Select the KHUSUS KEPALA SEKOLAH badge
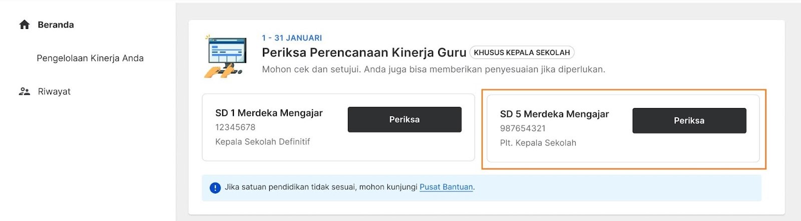801x221 pixels. click(522, 52)
